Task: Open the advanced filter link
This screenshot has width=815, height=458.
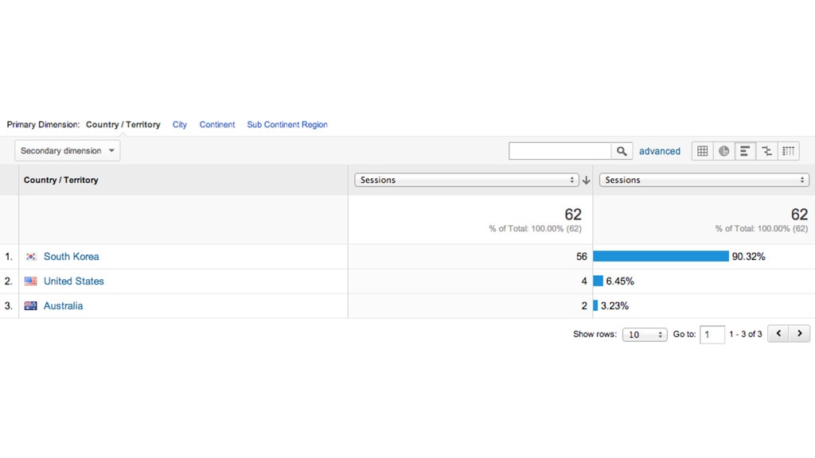Action: click(660, 151)
